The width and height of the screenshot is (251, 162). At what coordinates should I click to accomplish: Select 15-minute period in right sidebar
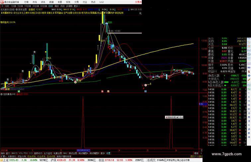(x=249, y=101)
